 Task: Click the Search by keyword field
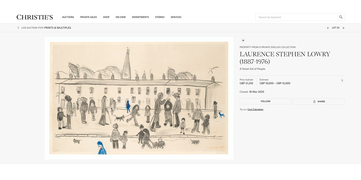coord(300,17)
